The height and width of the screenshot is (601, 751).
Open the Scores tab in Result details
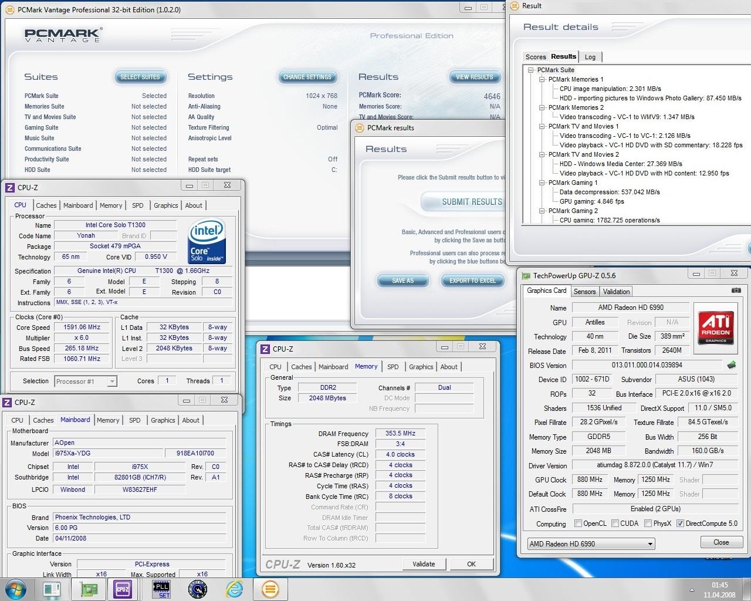pyautogui.click(x=536, y=57)
